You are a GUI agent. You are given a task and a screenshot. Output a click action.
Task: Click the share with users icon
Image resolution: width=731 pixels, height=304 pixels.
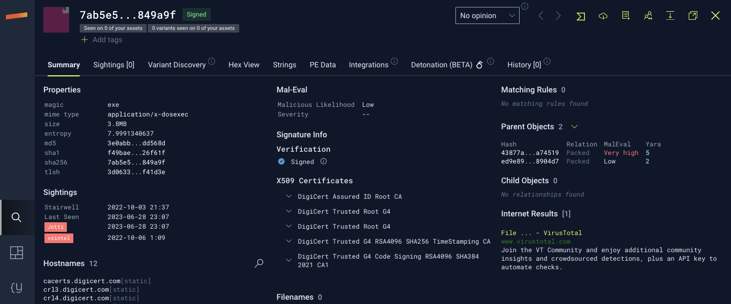pyautogui.click(x=648, y=16)
